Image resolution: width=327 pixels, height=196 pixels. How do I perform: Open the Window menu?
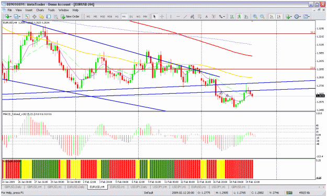click(63, 10)
